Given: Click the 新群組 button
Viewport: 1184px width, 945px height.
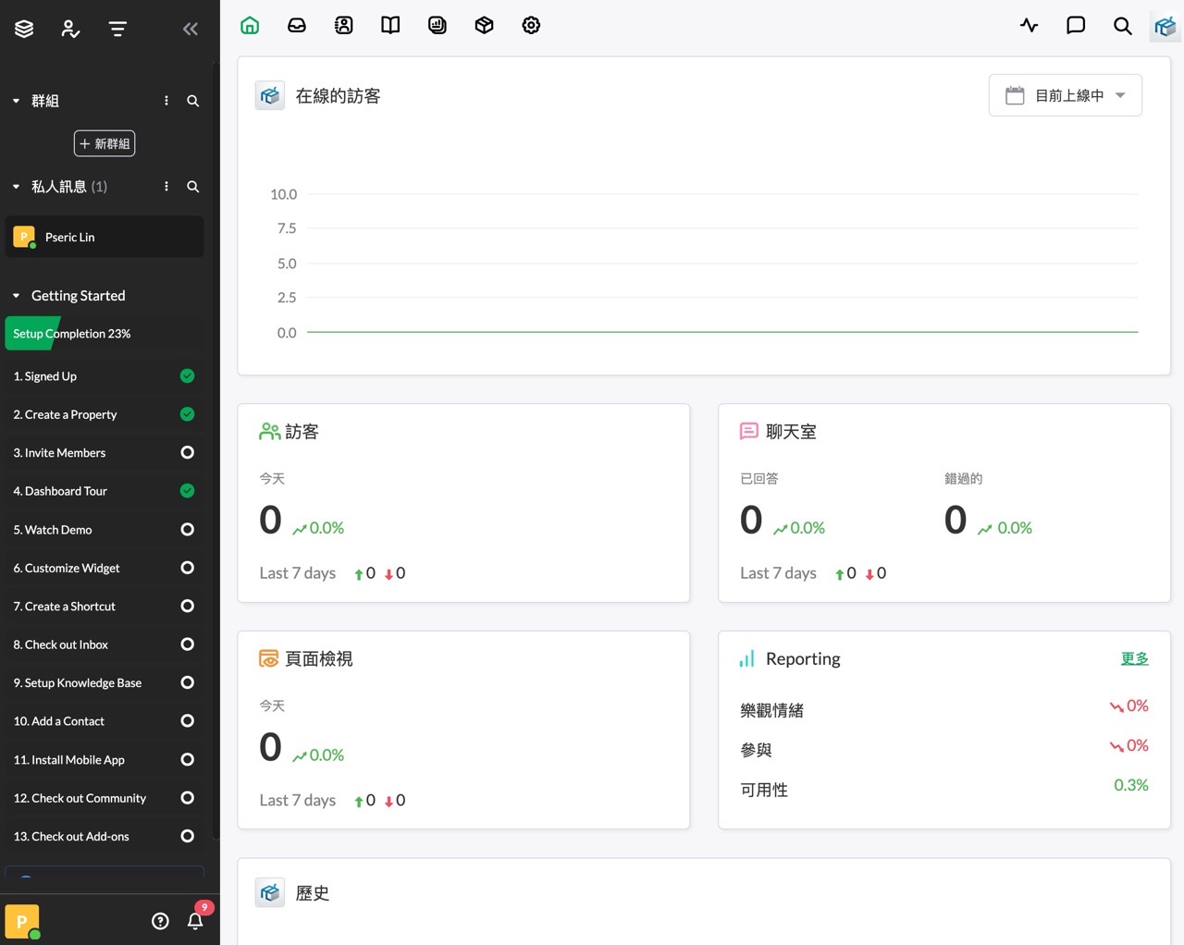Looking at the screenshot, I should click(105, 143).
